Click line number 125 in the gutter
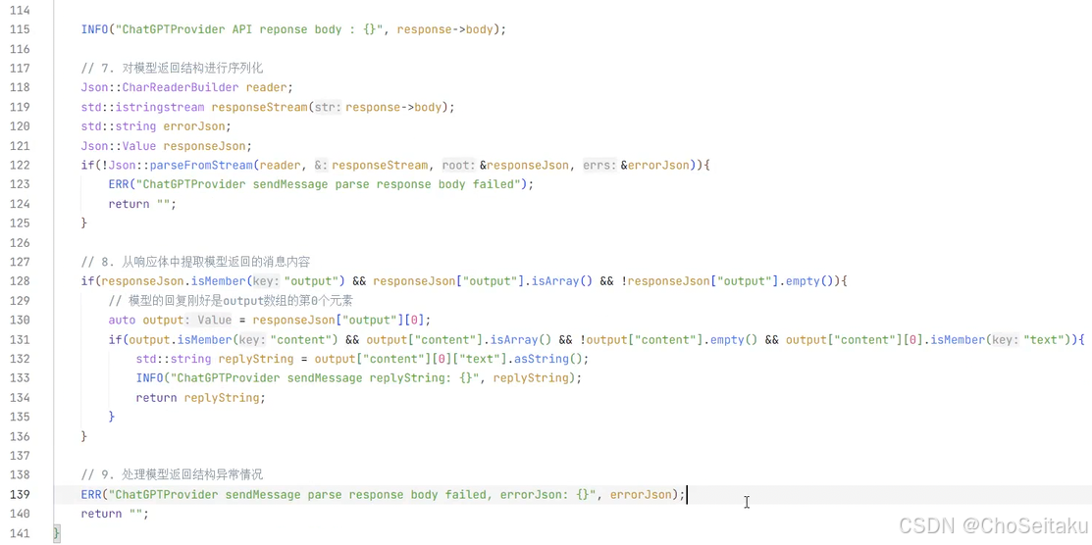 pos(19,223)
